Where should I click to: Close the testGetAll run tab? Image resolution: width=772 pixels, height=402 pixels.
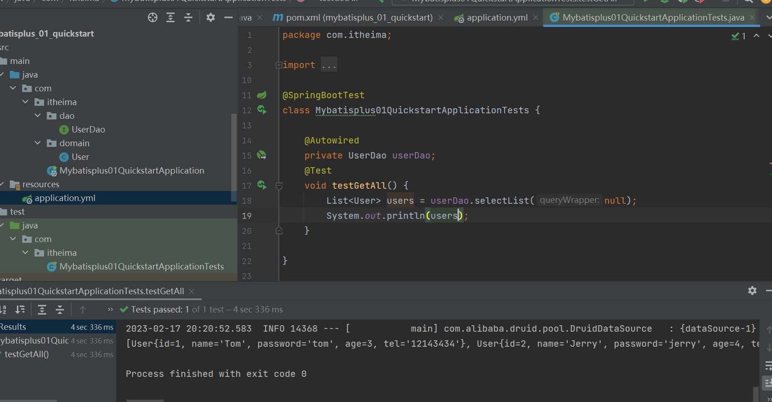point(192,291)
